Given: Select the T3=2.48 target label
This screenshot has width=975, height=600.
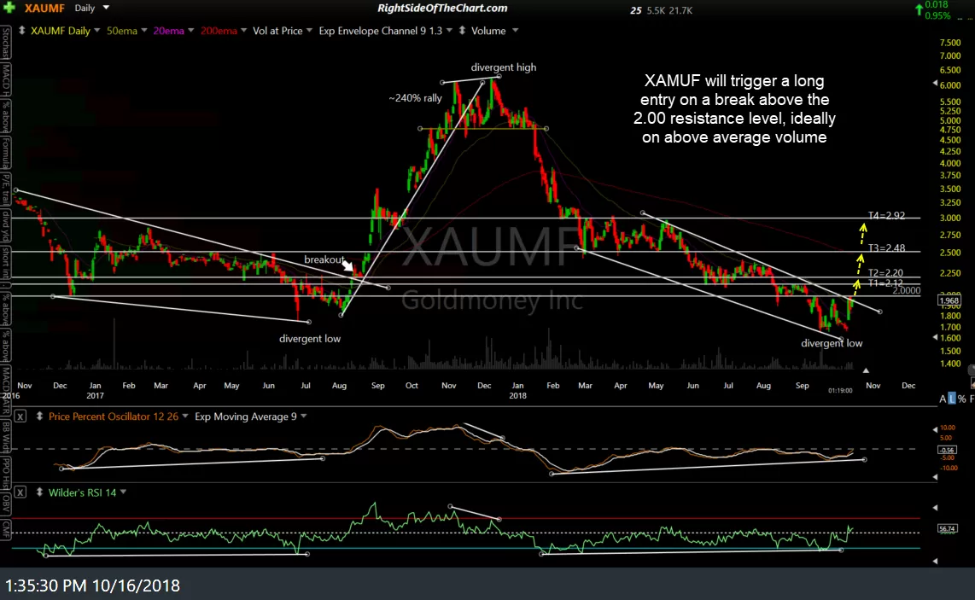Looking at the screenshot, I should (886, 248).
